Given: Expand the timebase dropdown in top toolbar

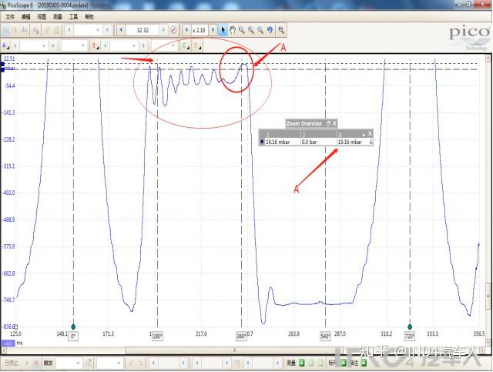Looking at the screenshot, I should click(x=98, y=30).
